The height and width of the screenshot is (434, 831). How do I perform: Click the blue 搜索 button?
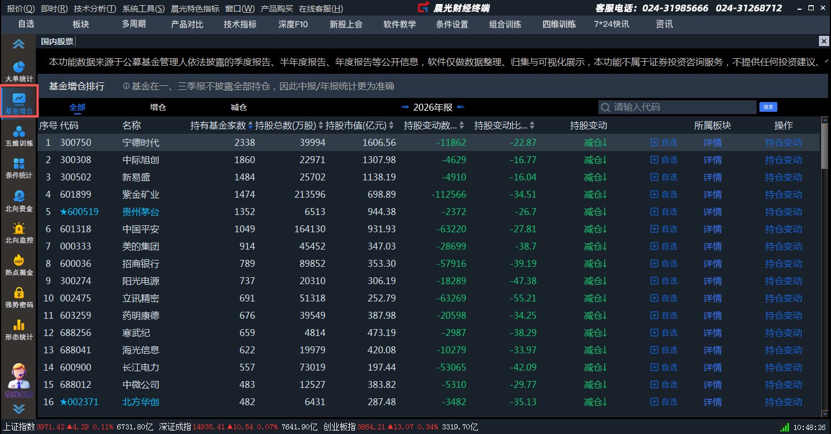coord(768,107)
